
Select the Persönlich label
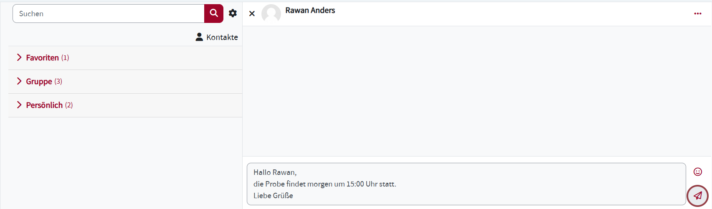tap(44, 105)
